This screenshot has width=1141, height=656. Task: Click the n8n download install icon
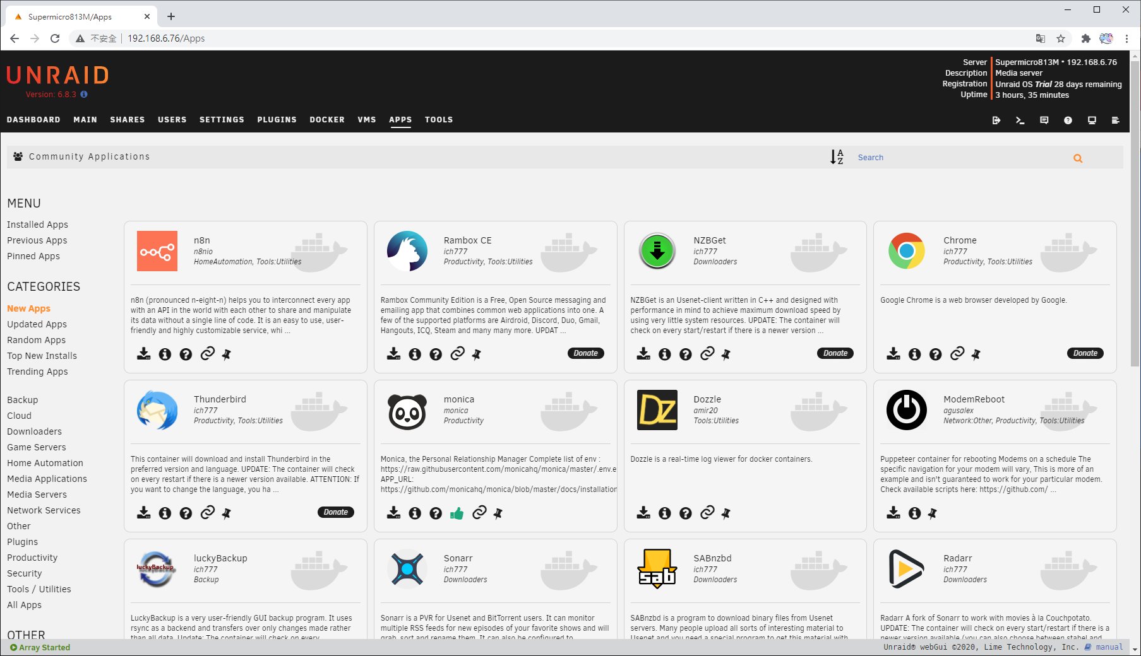coord(144,354)
